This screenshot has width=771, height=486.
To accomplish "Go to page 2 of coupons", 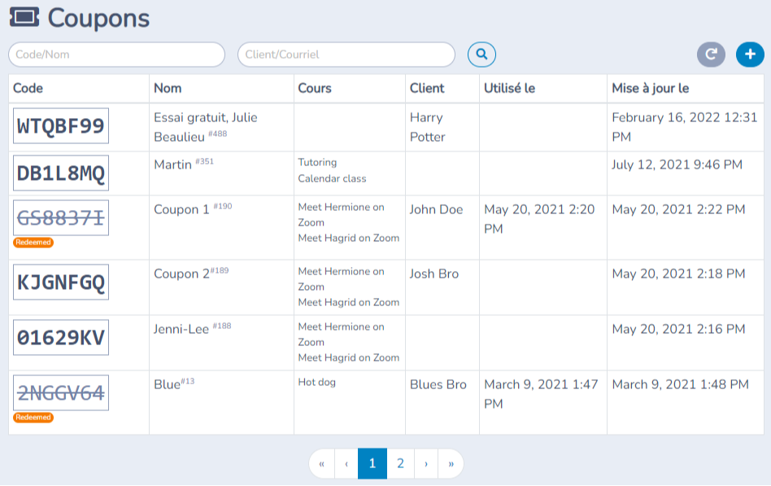I will pos(400,463).
